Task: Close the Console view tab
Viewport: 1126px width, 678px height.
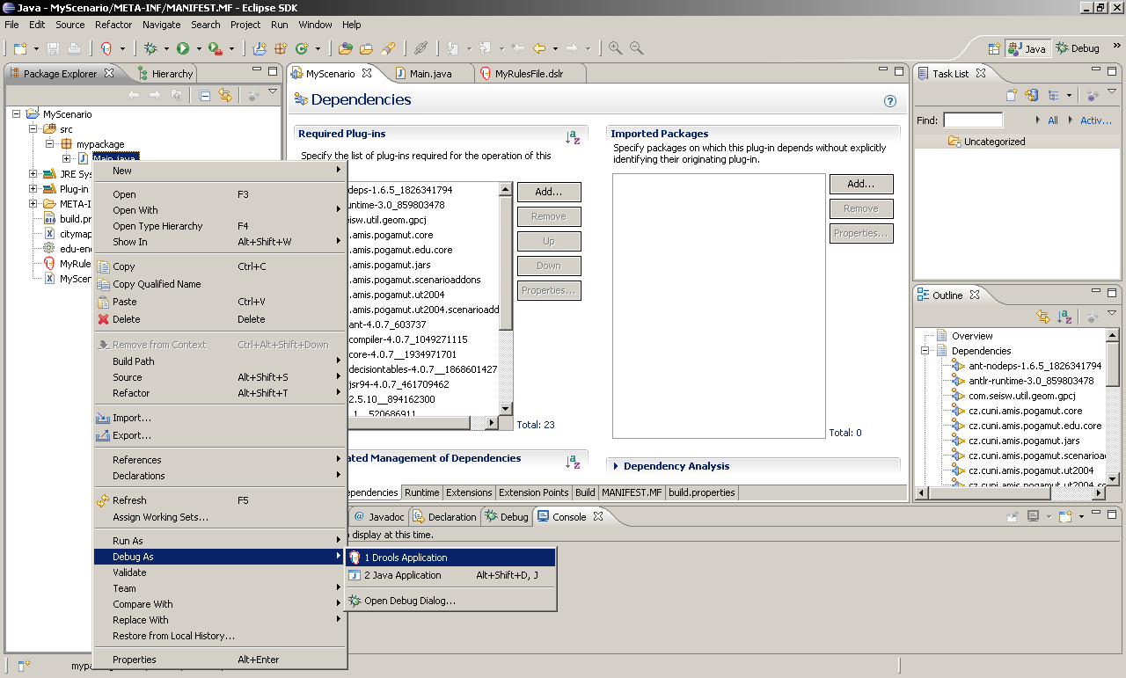Action: coord(598,516)
